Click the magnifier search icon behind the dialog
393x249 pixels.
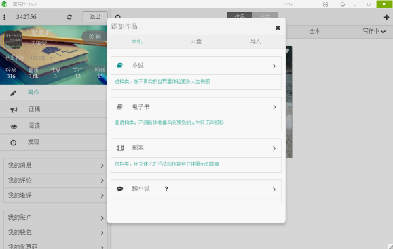point(118,16)
